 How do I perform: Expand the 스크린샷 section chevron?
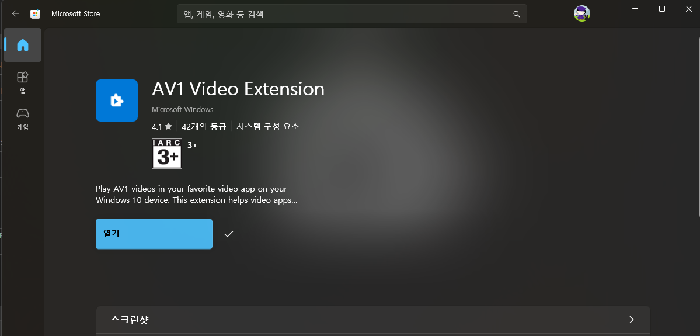(631, 320)
